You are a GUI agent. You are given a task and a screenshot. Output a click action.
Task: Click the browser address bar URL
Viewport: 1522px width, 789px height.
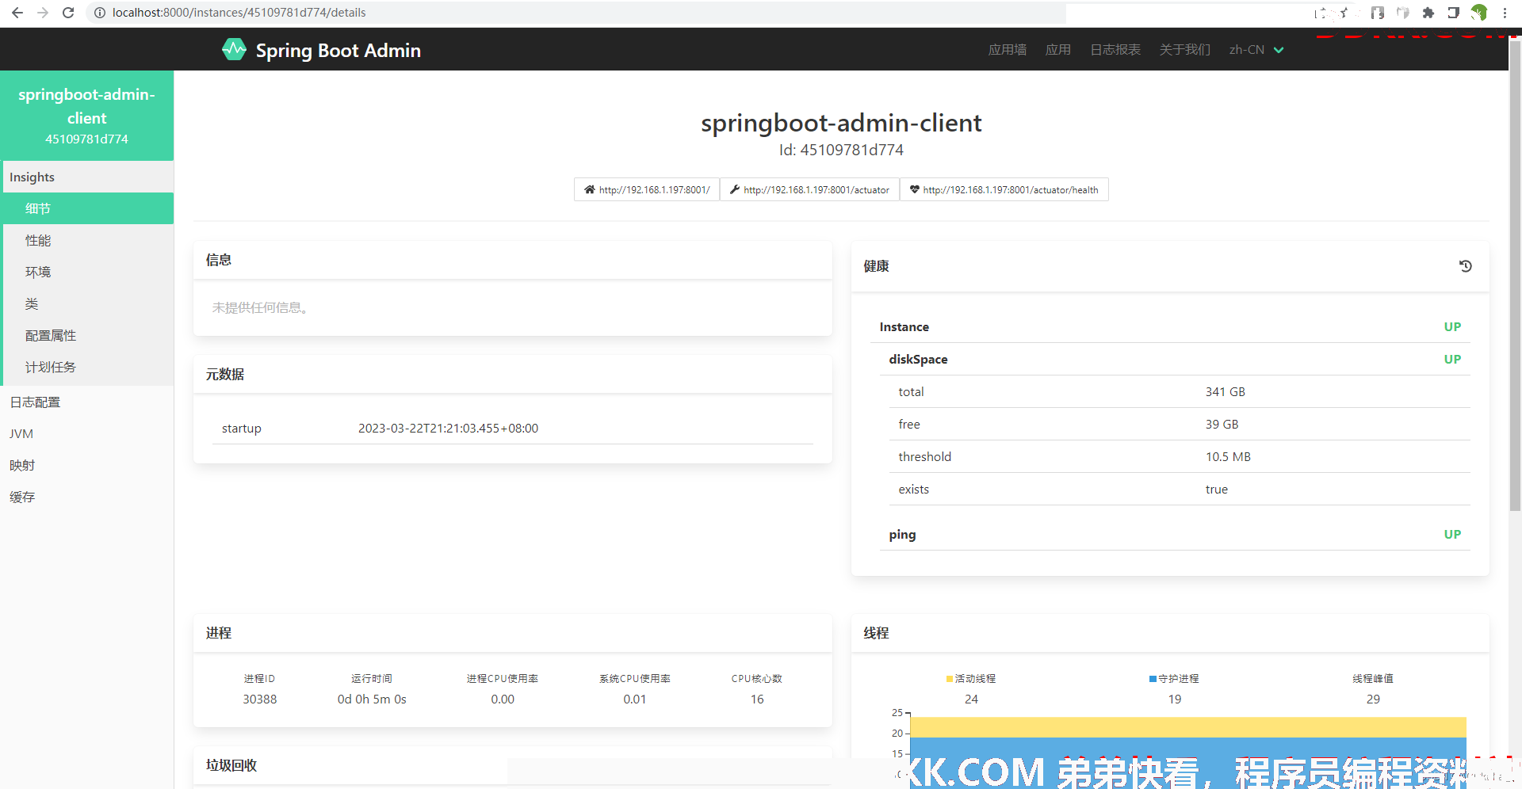tap(239, 13)
